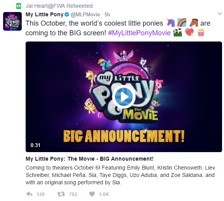Click the reply arrow icon

pyautogui.click(x=30, y=194)
